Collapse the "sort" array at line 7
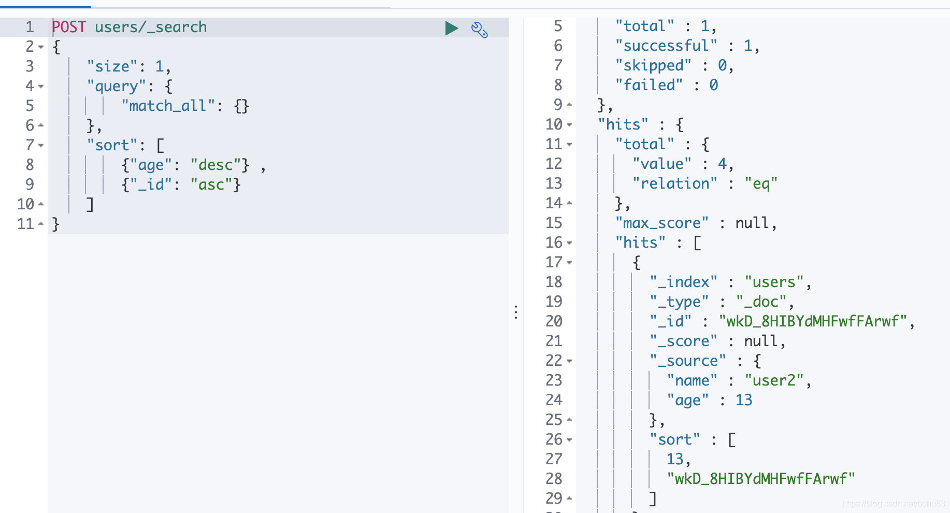950x513 pixels. [x=41, y=146]
